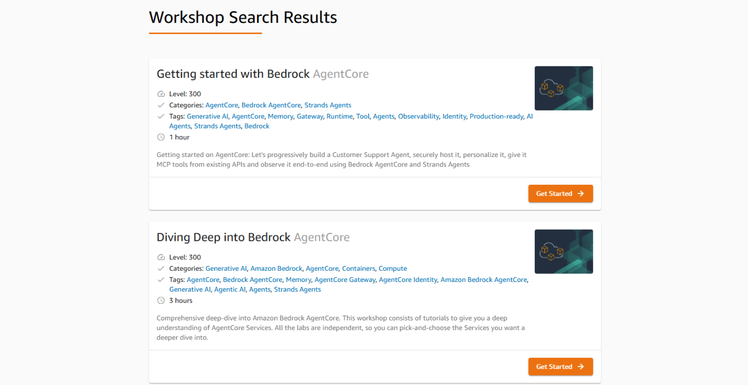Select Strands Agents tag in Diving Deep card
This screenshot has height=385, width=748.
pyautogui.click(x=298, y=289)
